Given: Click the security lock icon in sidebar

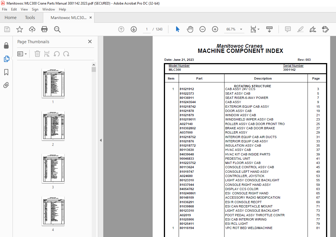Looking at the screenshot, I should (6, 45).
